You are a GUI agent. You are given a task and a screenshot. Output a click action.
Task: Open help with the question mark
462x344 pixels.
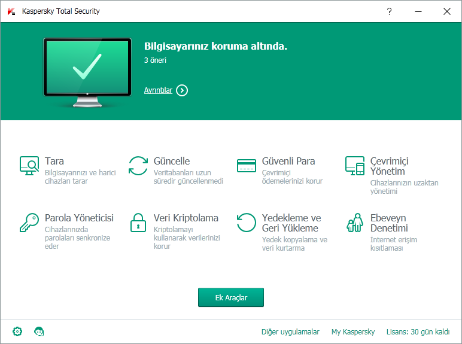(x=389, y=11)
